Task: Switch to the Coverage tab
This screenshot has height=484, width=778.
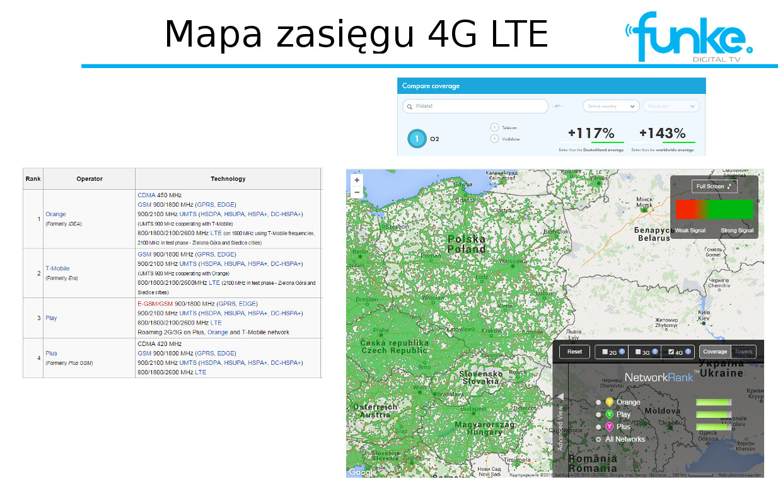Action: click(715, 352)
